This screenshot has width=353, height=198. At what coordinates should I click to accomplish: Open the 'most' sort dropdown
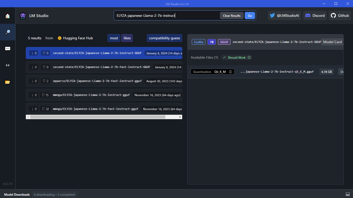[x=114, y=38]
